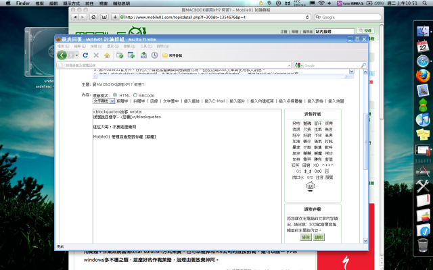Open Stickies from the Dock
433x270 pixels.
[x=423, y=135]
